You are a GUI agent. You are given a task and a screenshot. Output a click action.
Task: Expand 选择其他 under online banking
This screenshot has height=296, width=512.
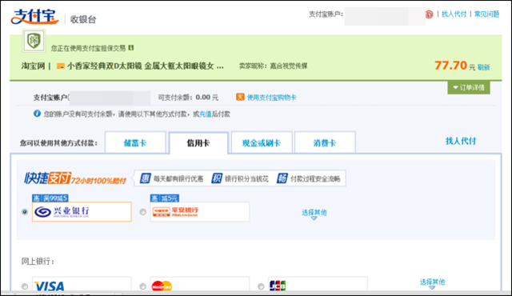432,283
